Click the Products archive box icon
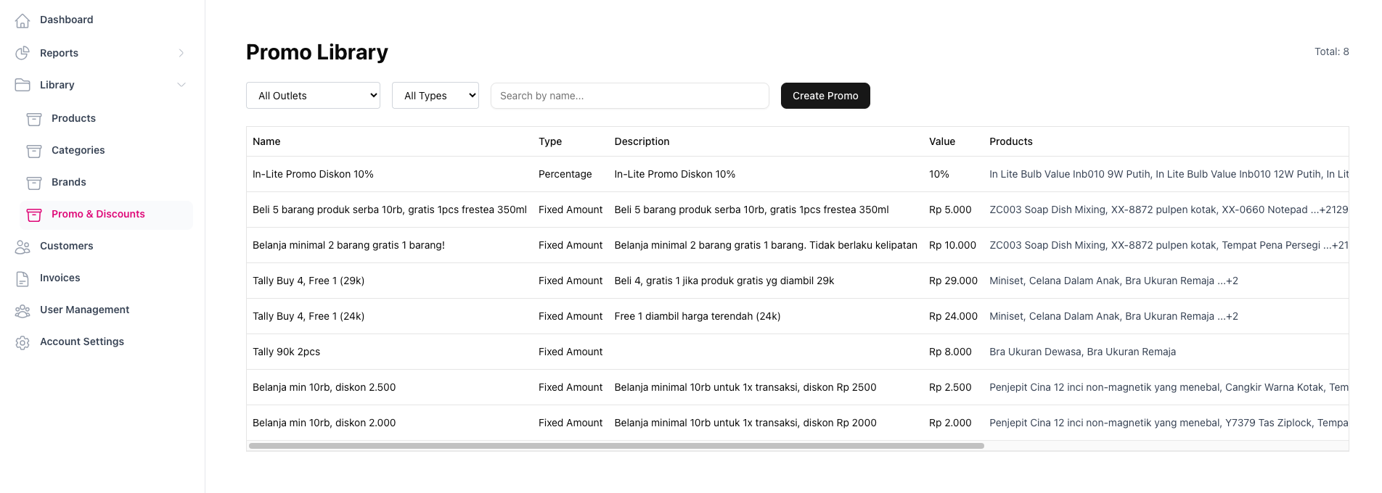The height and width of the screenshot is (493, 1382). tap(34, 119)
